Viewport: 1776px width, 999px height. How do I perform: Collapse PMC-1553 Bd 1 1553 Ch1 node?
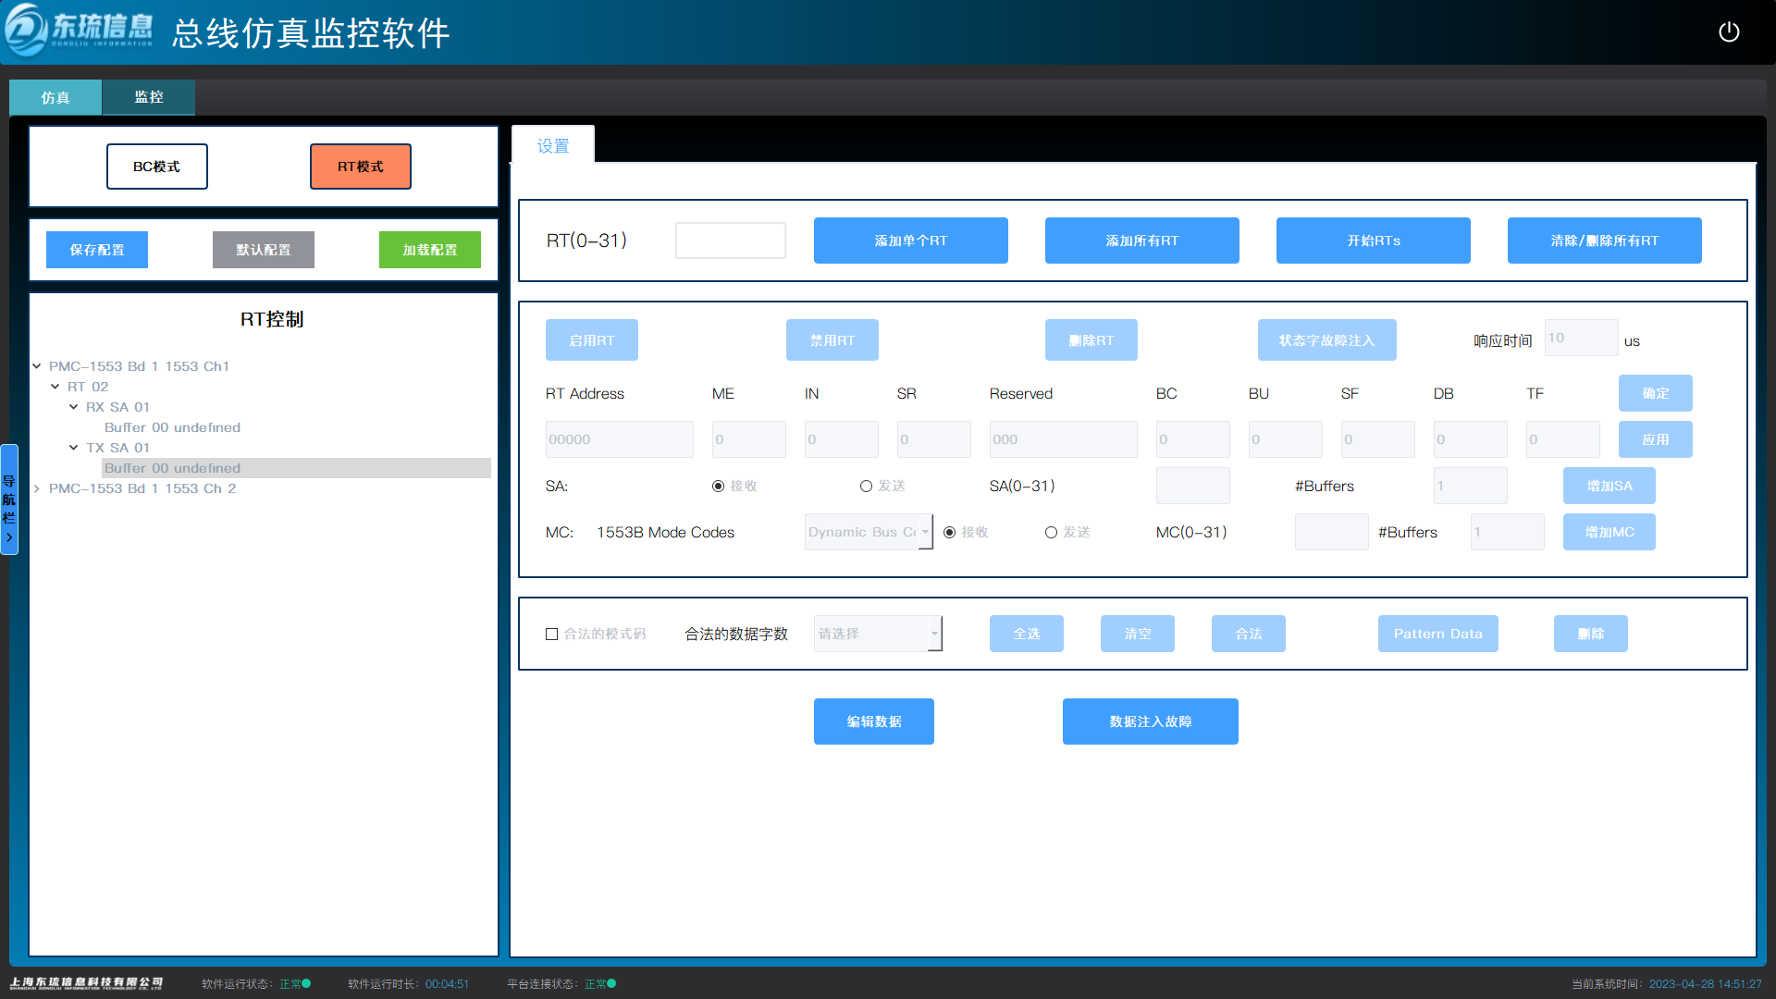(37, 366)
